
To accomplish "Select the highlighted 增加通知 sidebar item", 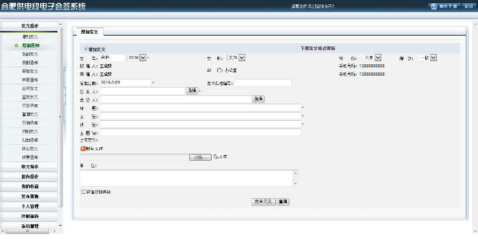I will pos(31,46).
